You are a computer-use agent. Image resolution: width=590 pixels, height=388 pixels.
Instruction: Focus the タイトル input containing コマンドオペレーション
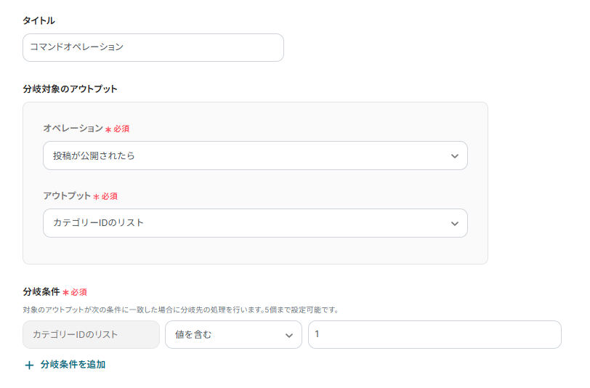click(153, 47)
